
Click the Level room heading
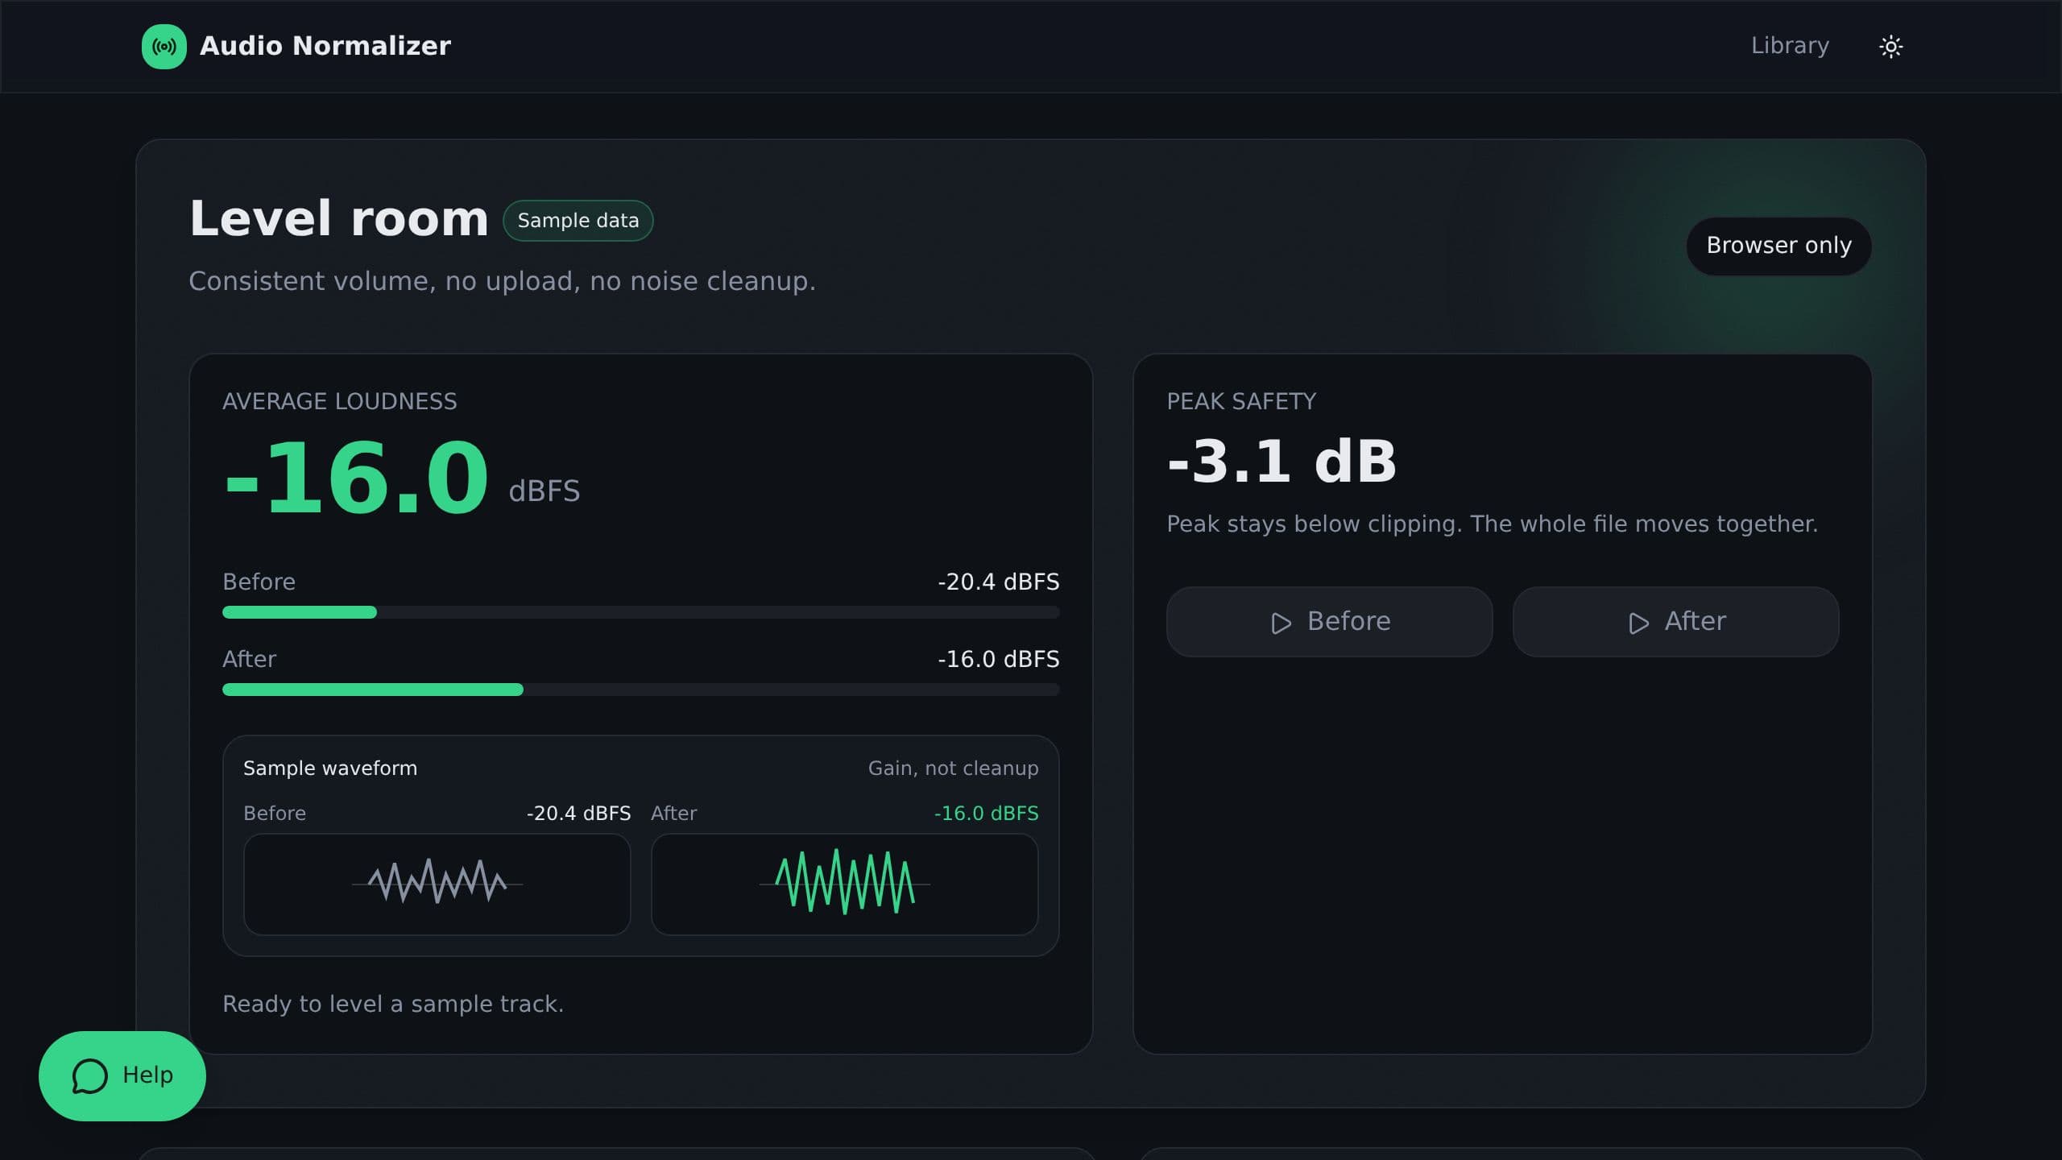coord(338,218)
